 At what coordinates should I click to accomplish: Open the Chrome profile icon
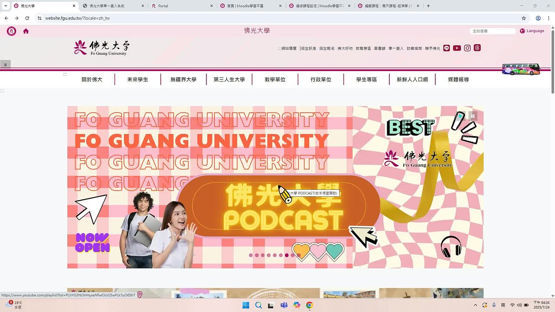(538, 18)
